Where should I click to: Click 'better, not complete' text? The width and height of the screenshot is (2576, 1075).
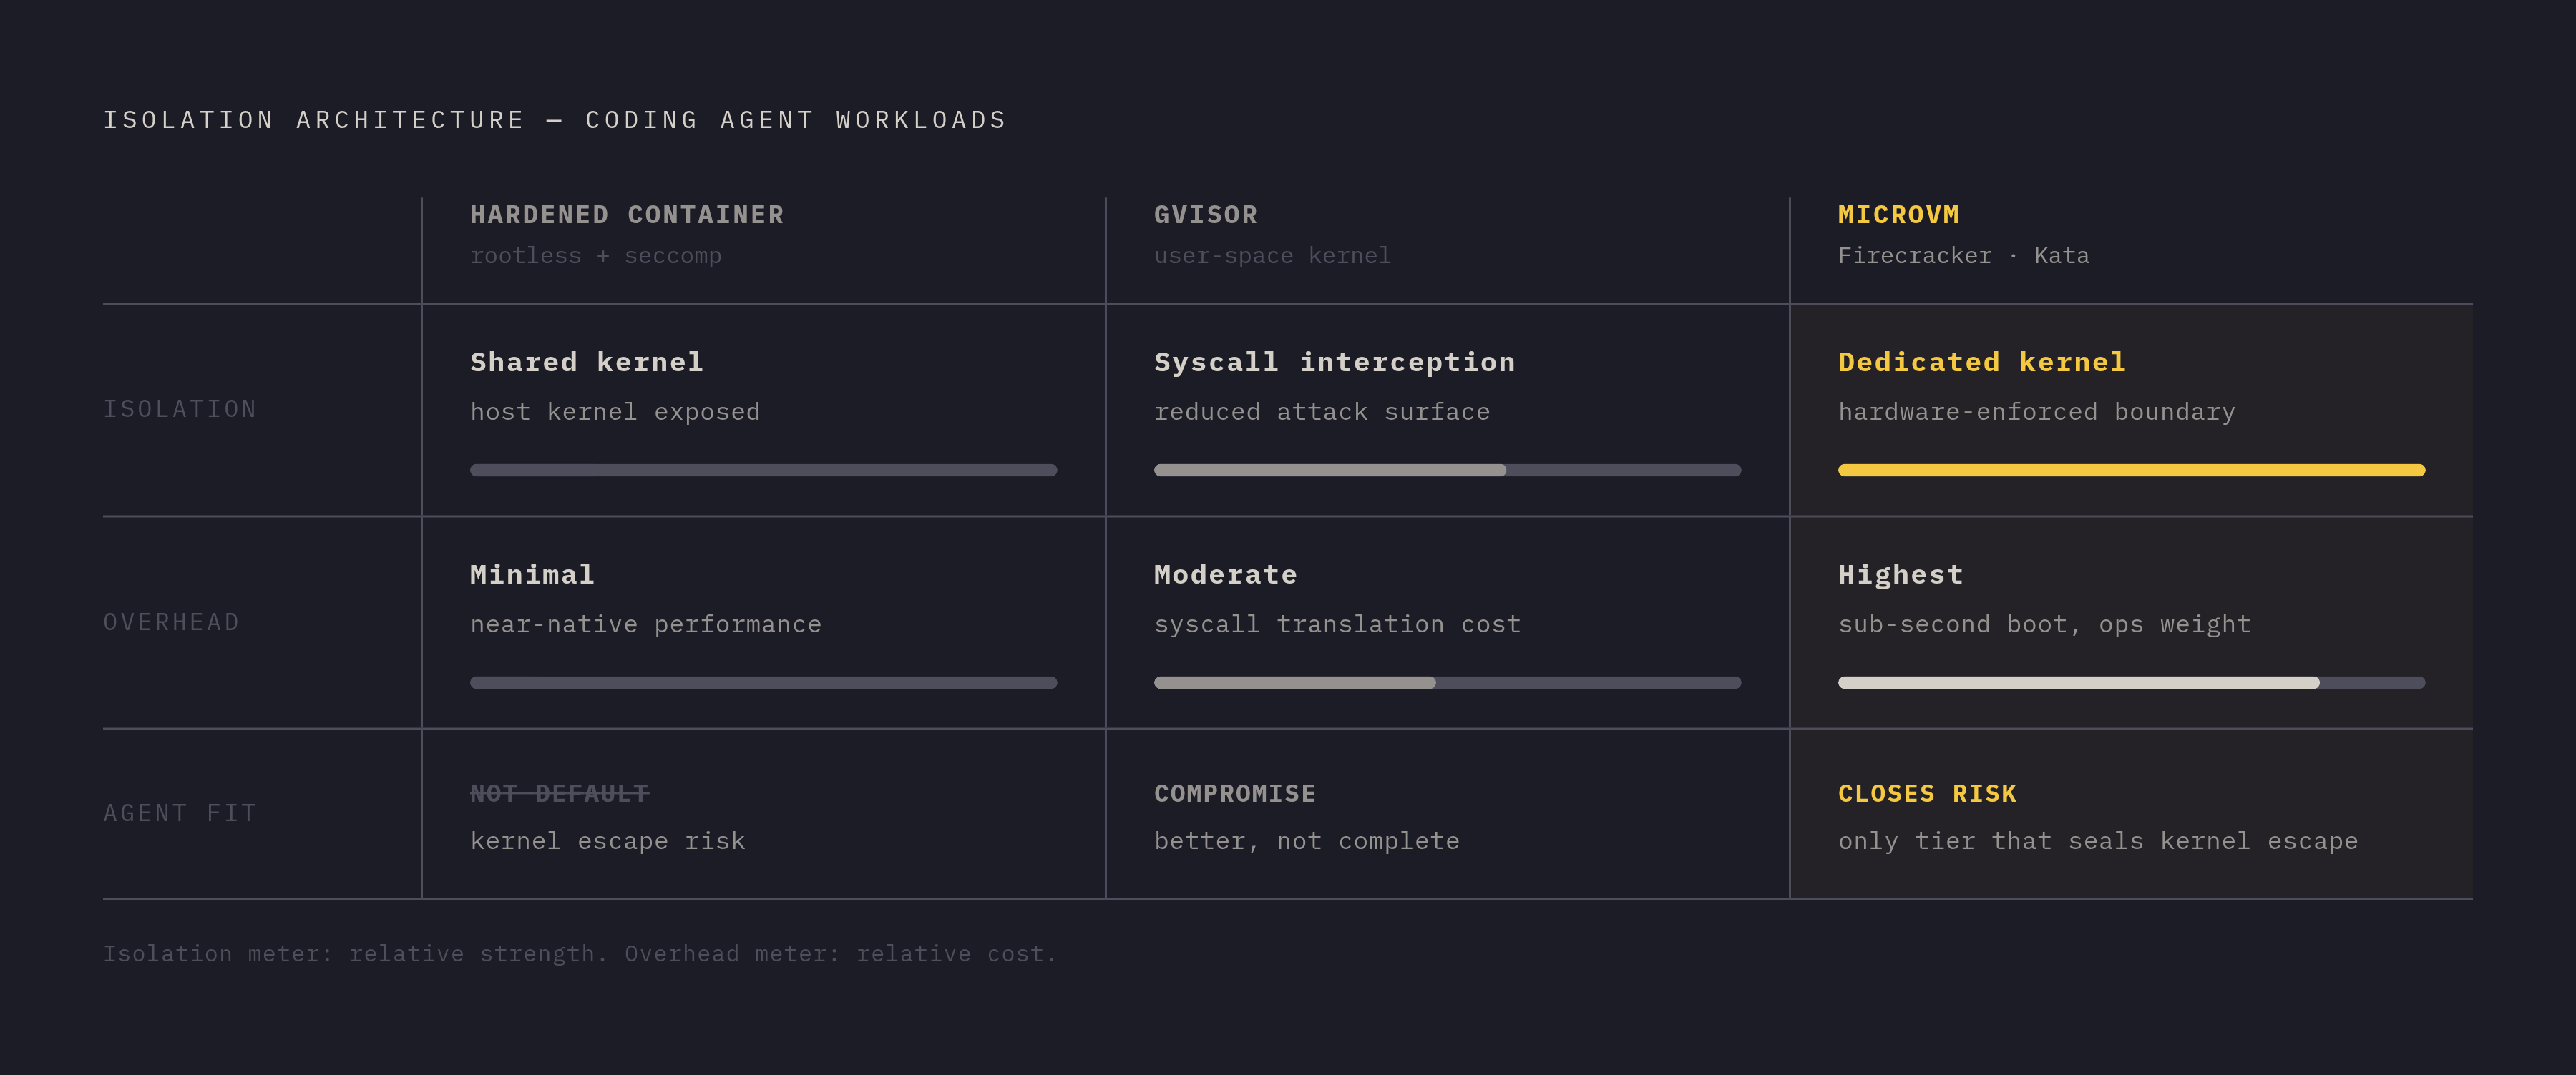pyautogui.click(x=1306, y=841)
